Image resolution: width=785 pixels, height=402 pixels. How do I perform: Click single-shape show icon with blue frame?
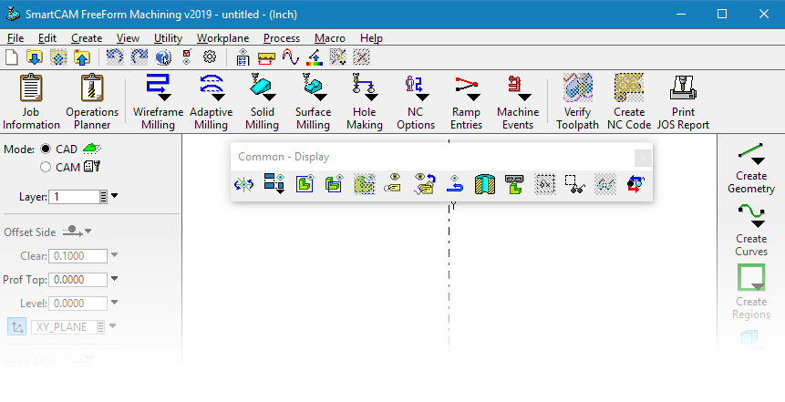tap(305, 184)
